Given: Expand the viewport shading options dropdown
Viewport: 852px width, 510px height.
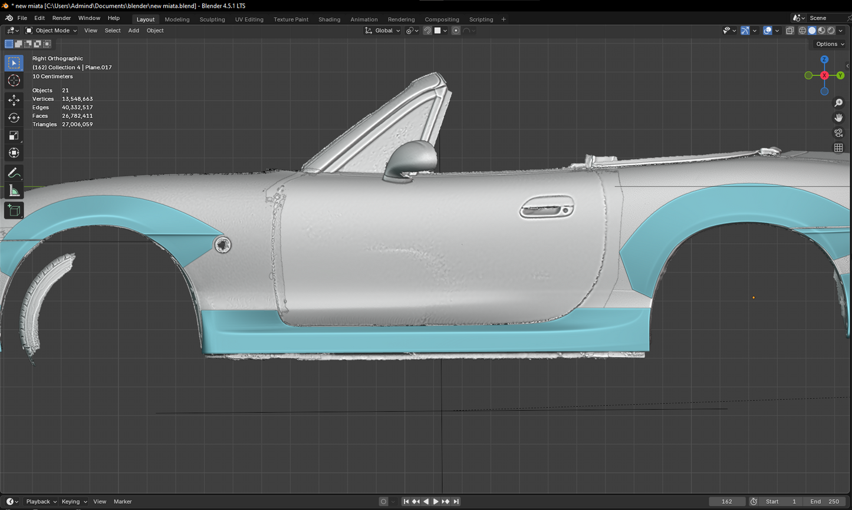Looking at the screenshot, I should pos(840,30).
